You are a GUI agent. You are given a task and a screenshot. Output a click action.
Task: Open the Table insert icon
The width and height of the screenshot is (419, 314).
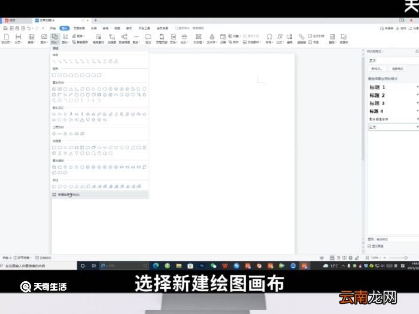(32, 39)
